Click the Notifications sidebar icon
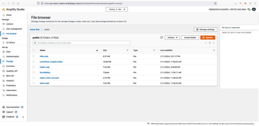The image size is (259, 126). [4, 95]
